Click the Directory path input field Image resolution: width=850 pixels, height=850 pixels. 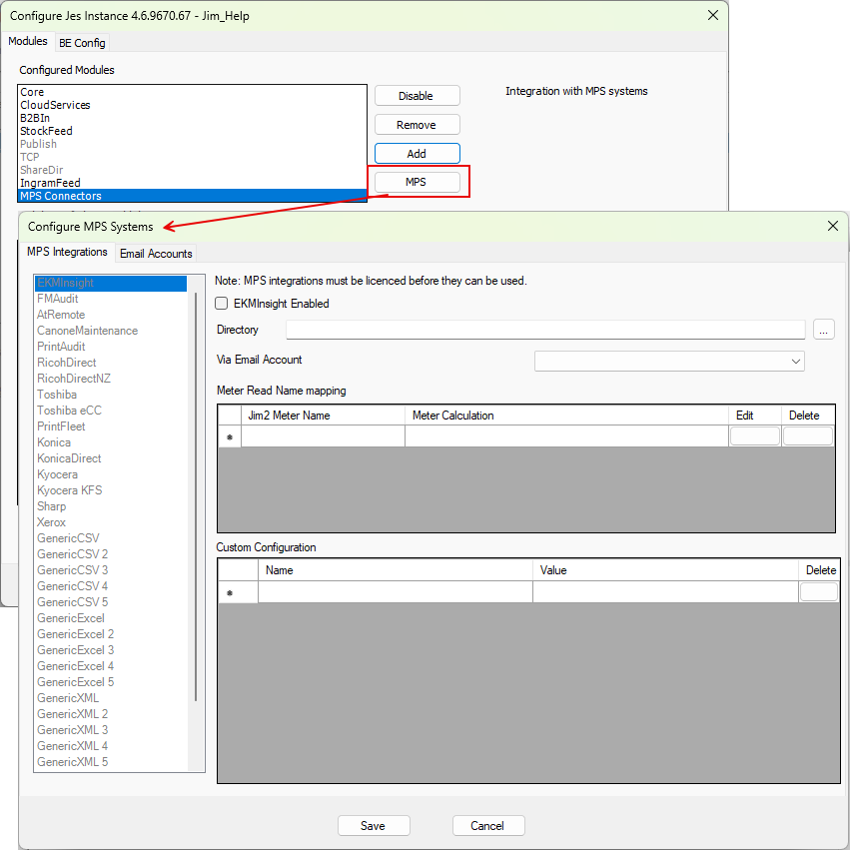click(x=545, y=330)
